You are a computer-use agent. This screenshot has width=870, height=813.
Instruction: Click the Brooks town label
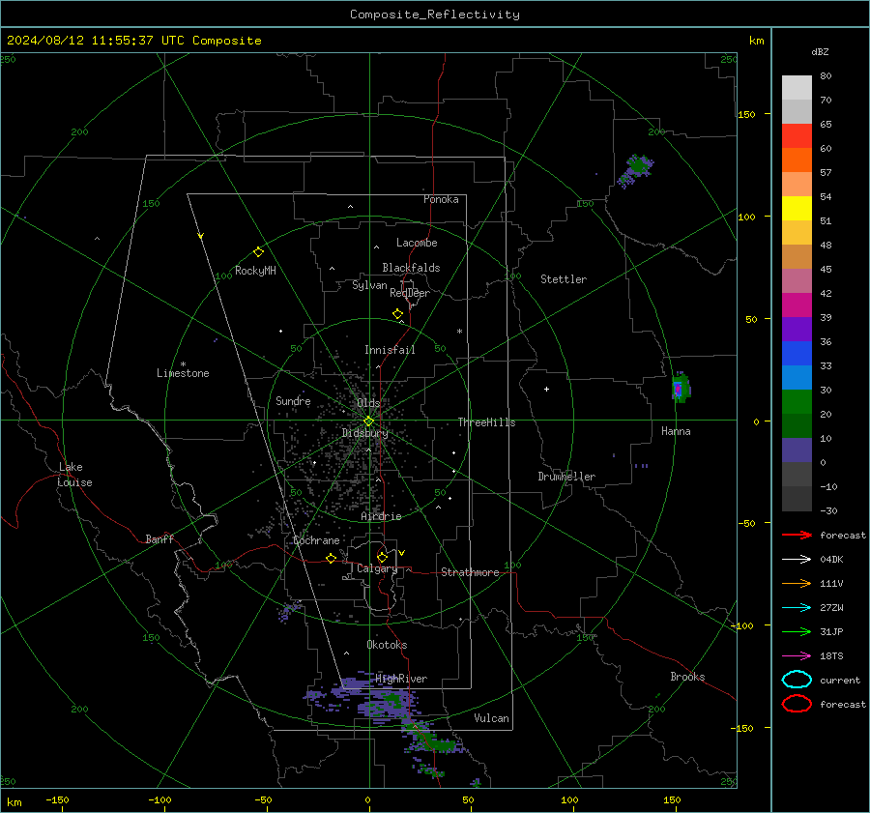(x=687, y=677)
